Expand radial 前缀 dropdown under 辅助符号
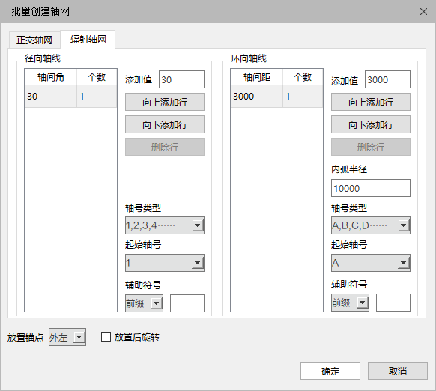The height and width of the screenshot is (391, 436). click(144, 303)
